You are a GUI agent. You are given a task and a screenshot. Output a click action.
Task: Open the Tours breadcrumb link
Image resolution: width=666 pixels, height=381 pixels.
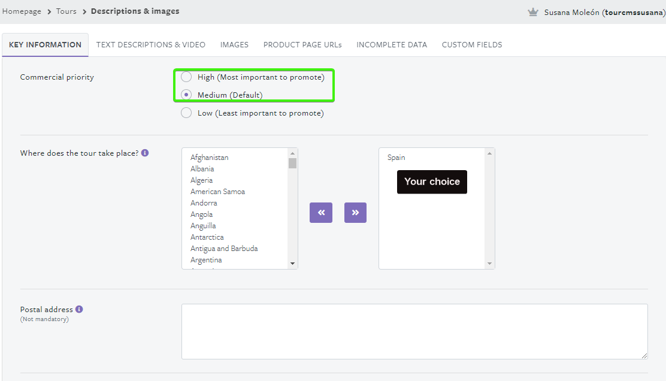pyautogui.click(x=66, y=11)
